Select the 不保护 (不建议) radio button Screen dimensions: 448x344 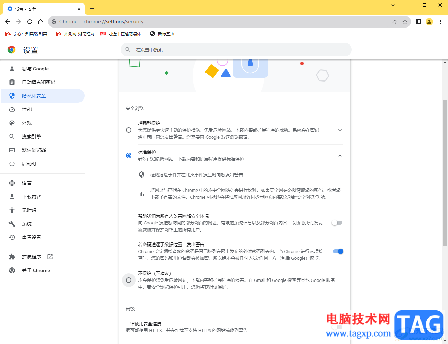click(x=129, y=280)
